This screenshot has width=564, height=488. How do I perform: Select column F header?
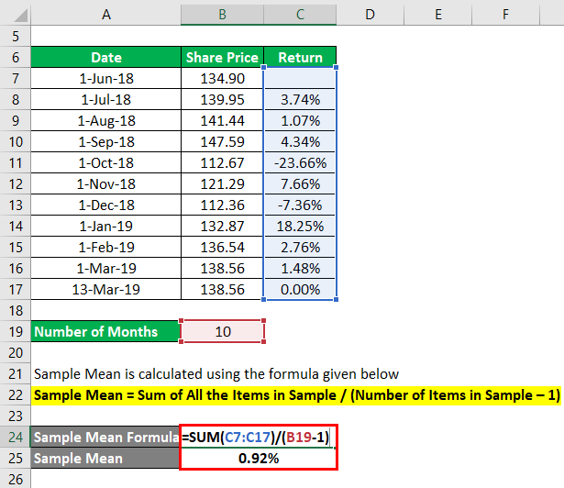pyautogui.click(x=505, y=15)
